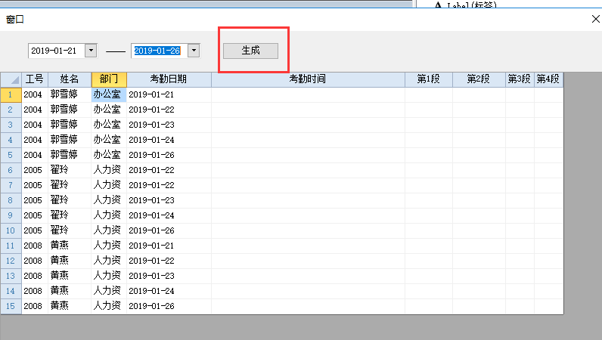This screenshot has width=602, height=340.
Task: Click date 2019-01-21 in row 1
Action: [x=169, y=94]
